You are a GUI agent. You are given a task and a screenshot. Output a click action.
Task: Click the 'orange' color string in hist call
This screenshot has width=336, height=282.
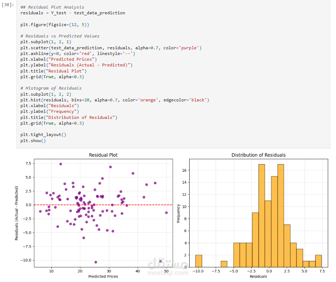[x=148, y=100]
